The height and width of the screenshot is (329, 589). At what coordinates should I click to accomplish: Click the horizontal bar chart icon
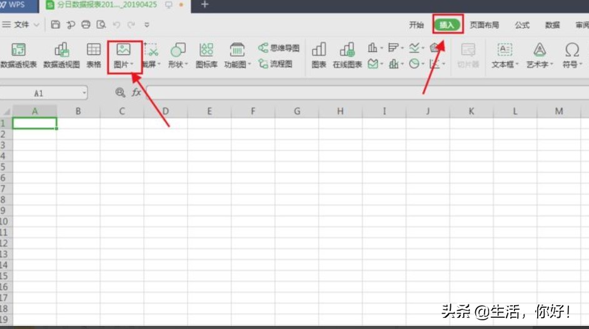(x=393, y=47)
